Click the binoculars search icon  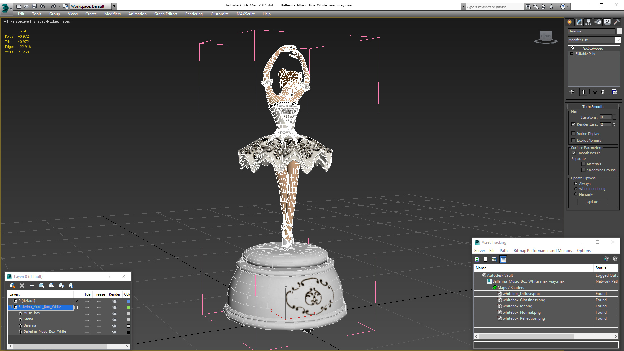tap(528, 6)
